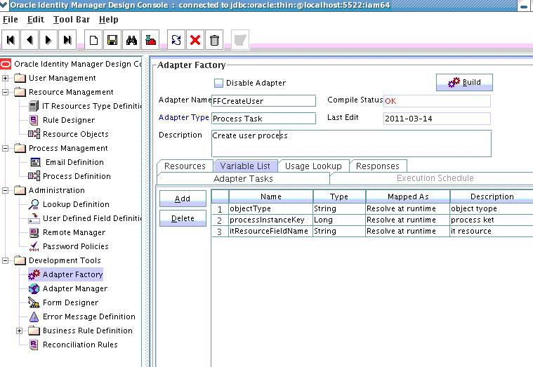Switch to the Responses tab
This screenshot has width=533, height=367.
pos(377,166)
